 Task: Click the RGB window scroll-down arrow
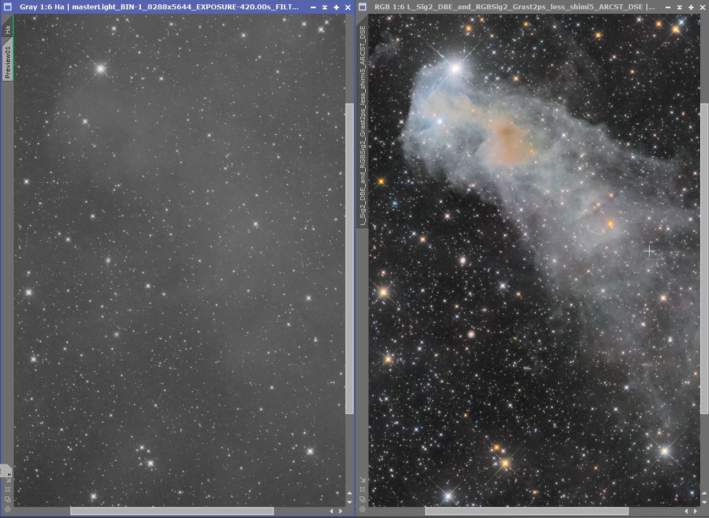(x=704, y=502)
